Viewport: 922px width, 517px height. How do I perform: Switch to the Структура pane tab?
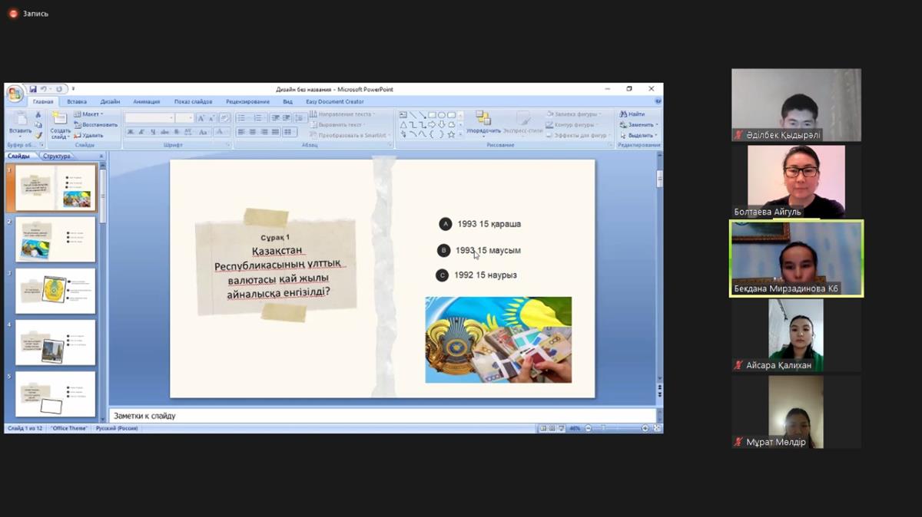(x=57, y=156)
